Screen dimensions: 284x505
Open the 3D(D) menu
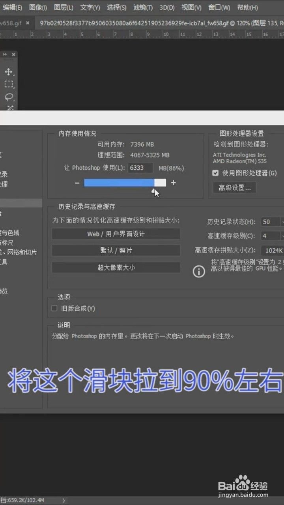[167, 7]
